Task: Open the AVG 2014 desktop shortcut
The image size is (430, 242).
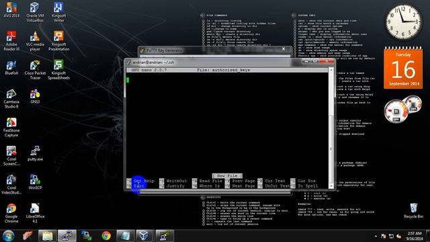Action: (11, 10)
